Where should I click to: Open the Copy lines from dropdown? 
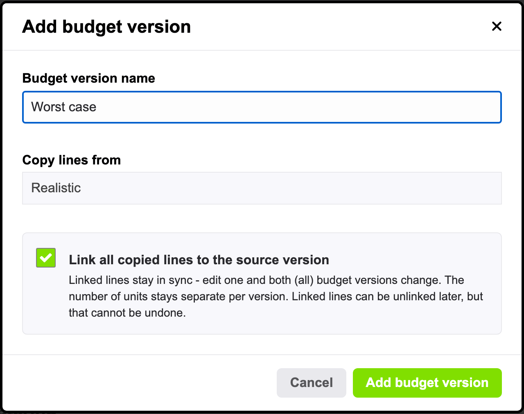262,188
